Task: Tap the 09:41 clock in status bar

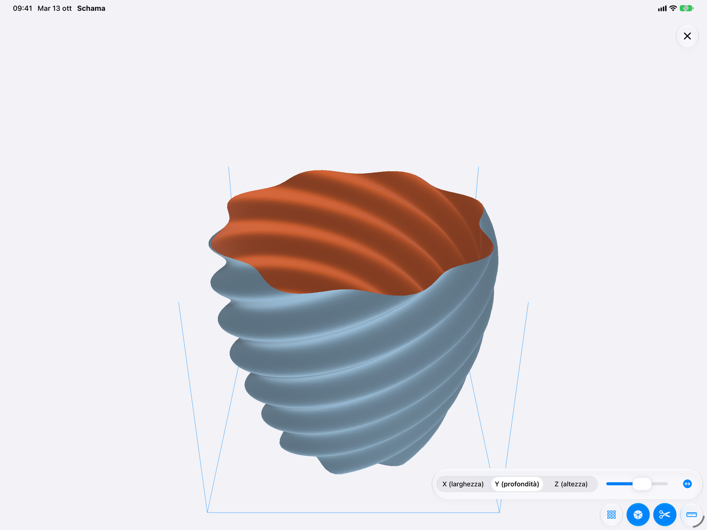Action: coord(23,8)
